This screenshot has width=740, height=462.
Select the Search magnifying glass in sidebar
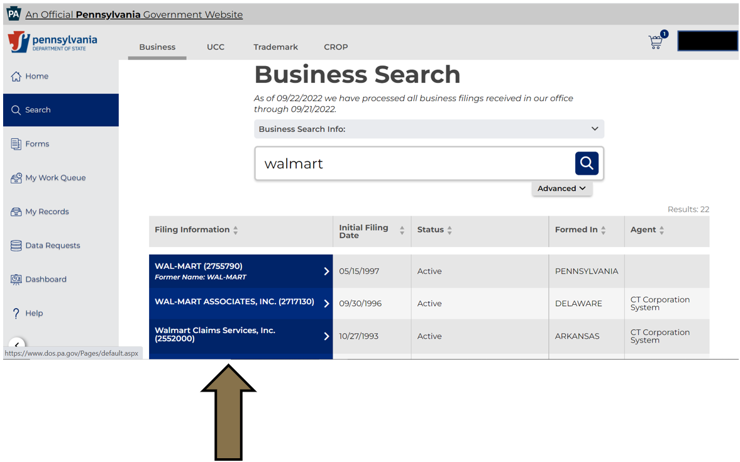pos(16,110)
